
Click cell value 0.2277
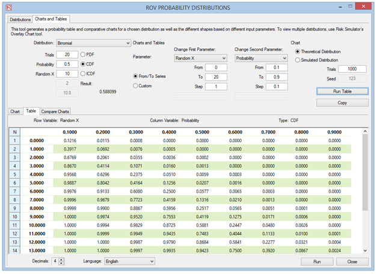click(268, 242)
